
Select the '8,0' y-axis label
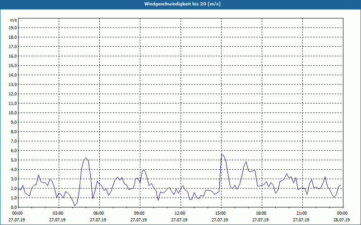point(14,131)
